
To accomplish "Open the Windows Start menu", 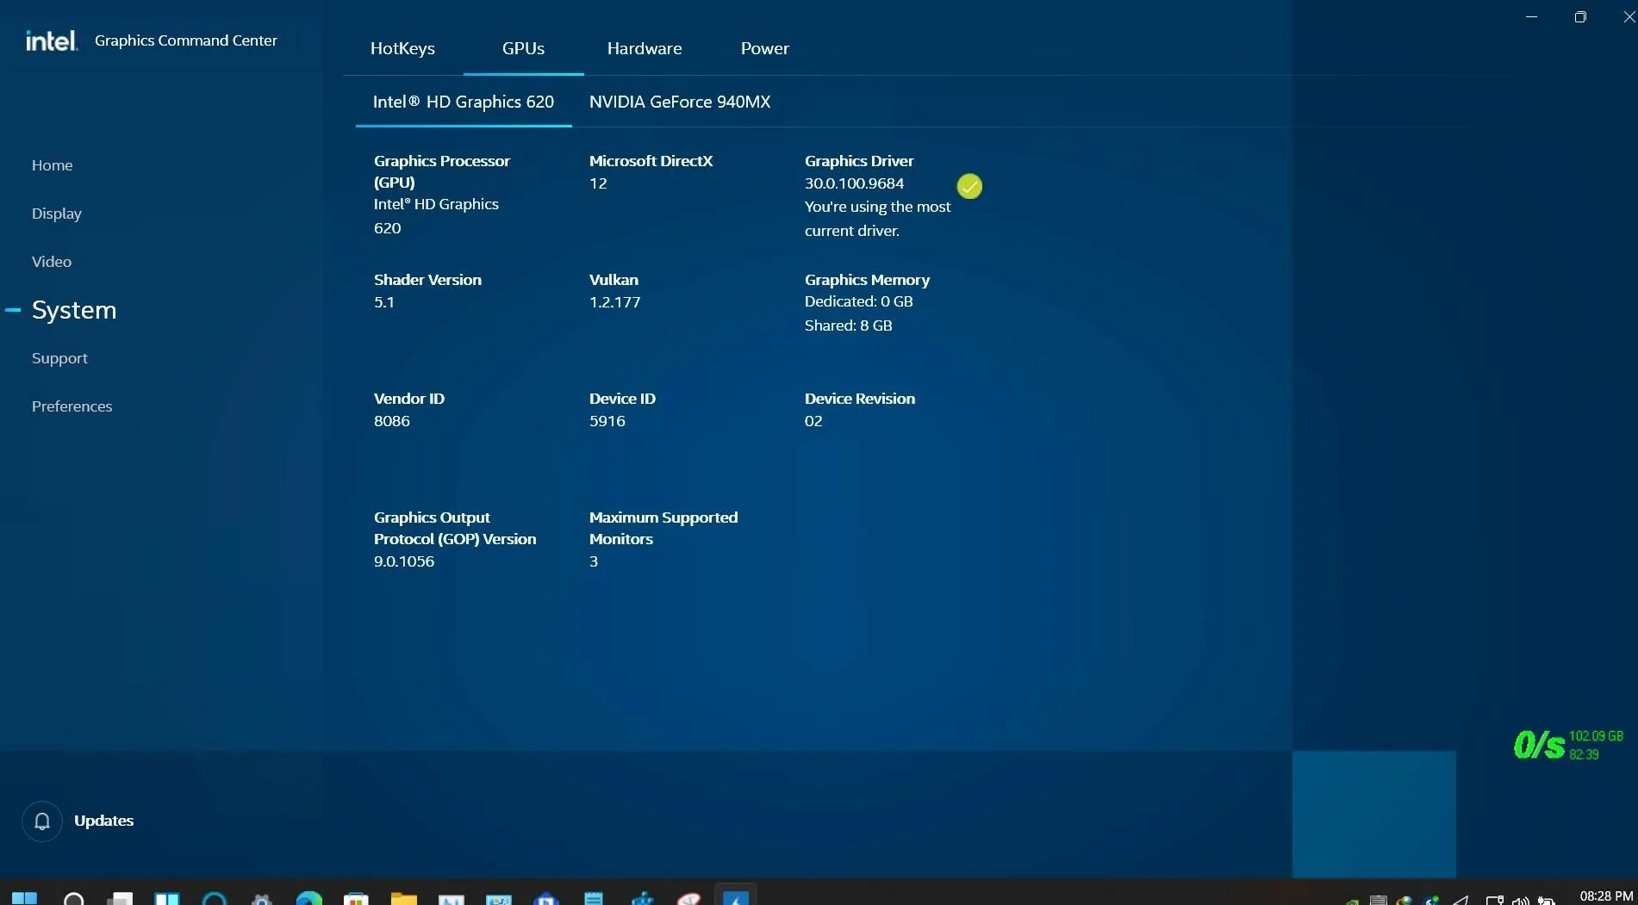I will pyautogui.click(x=24, y=898).
